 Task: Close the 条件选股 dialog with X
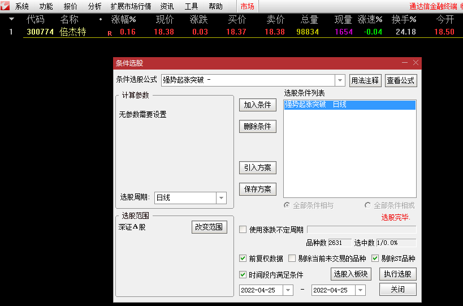pos(416,63)
